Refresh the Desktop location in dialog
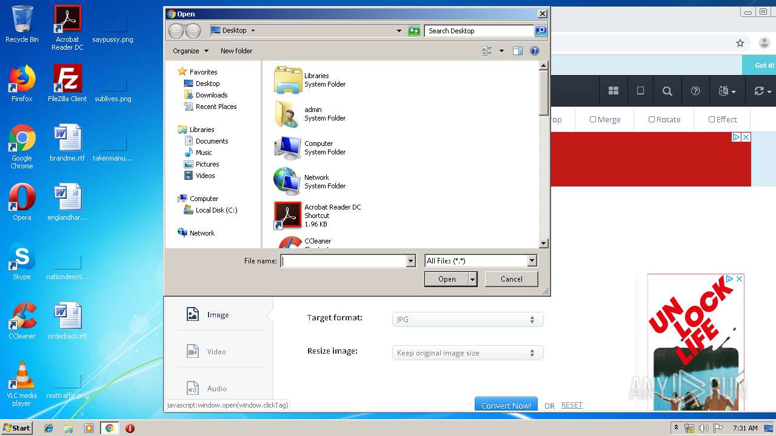This screenshot has width=776, height=436. 414,31
